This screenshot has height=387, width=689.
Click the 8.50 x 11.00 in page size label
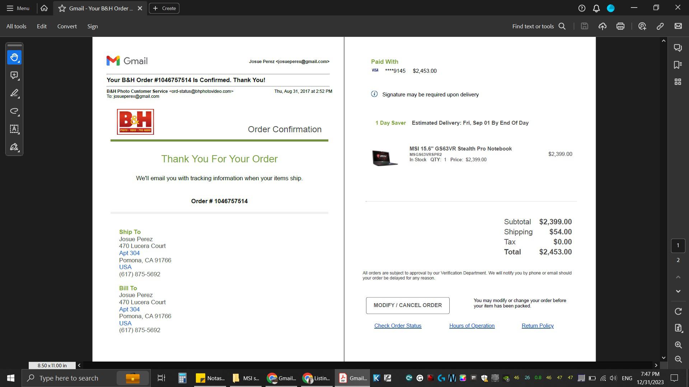click(x=52, y=365)
